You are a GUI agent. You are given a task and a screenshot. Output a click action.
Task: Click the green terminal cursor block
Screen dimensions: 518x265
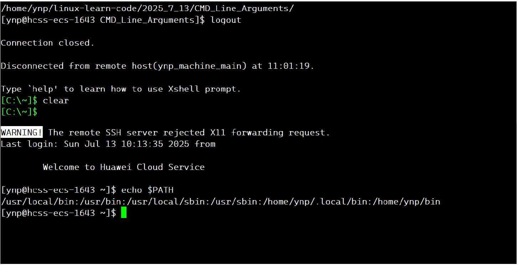click(124, 213)
